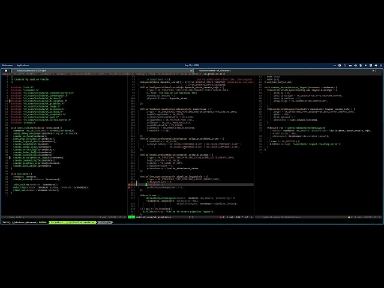Open the vk_vertex_buffer.h buffer tab
The height and width of the screenshot is (288, 384).
tap(121, 74)
